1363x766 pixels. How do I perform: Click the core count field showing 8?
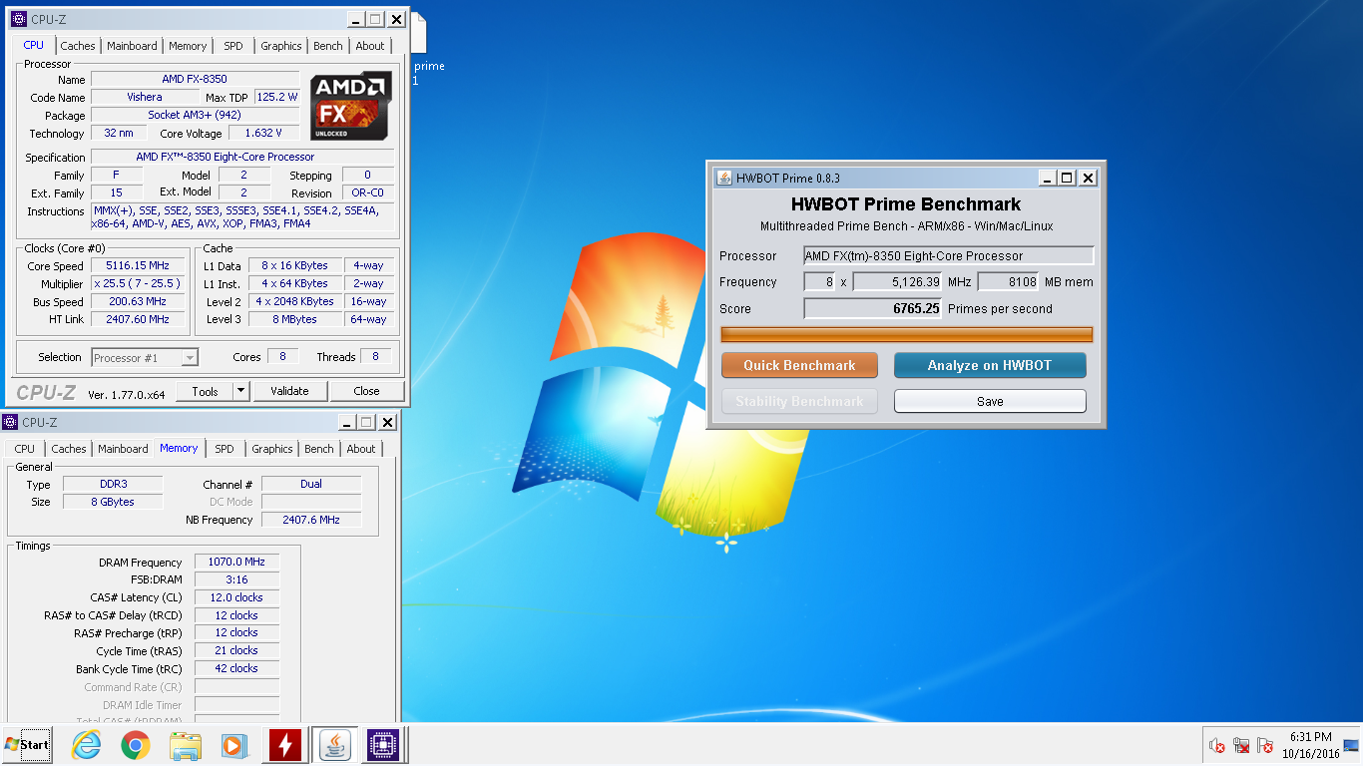tap(819, 282)
